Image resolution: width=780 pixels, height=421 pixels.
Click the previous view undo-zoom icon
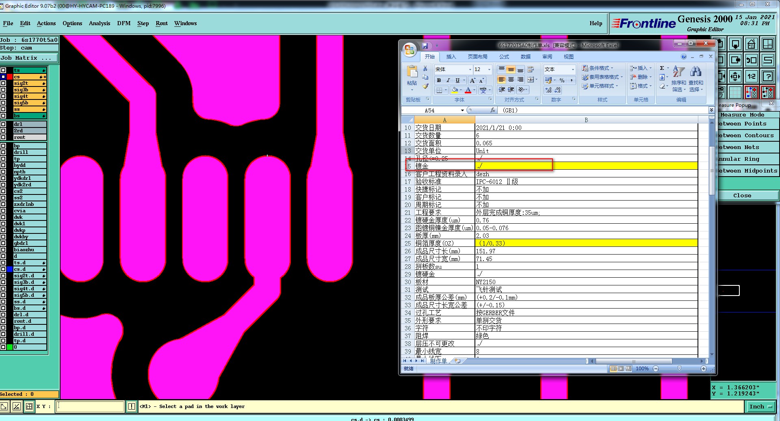[x=752, y=60]
